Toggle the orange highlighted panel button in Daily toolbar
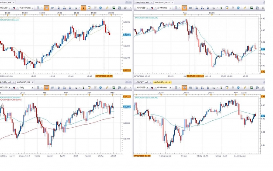This screenshot has width=273, height=171. tap(46, 87)
